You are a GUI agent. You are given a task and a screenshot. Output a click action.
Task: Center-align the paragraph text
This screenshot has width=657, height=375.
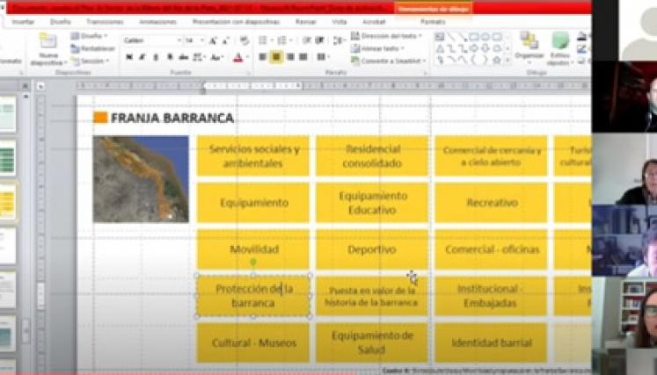point(276,57)
